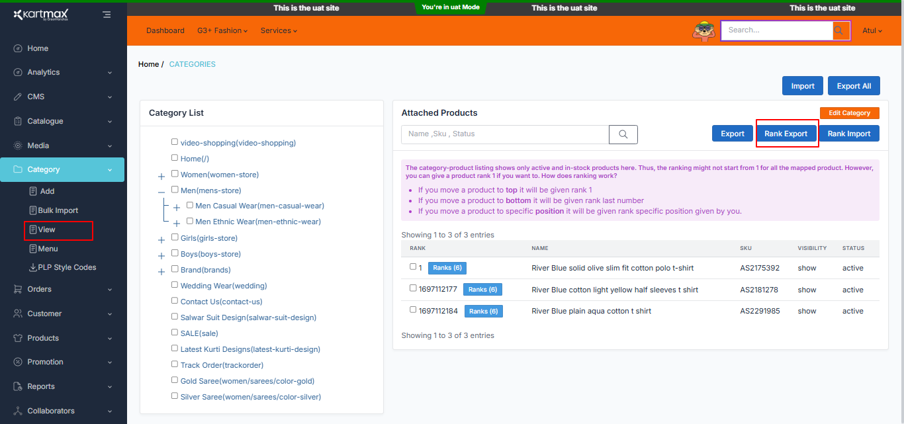
Task: Open the Orders cart icon in the sidebar
Action: click(18, 289)
